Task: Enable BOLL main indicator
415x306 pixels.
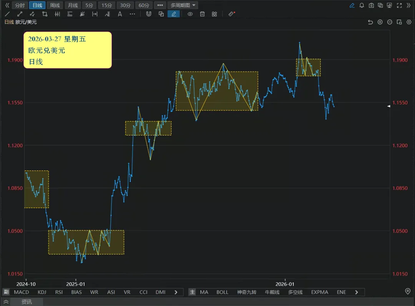Action: (222, 292)
